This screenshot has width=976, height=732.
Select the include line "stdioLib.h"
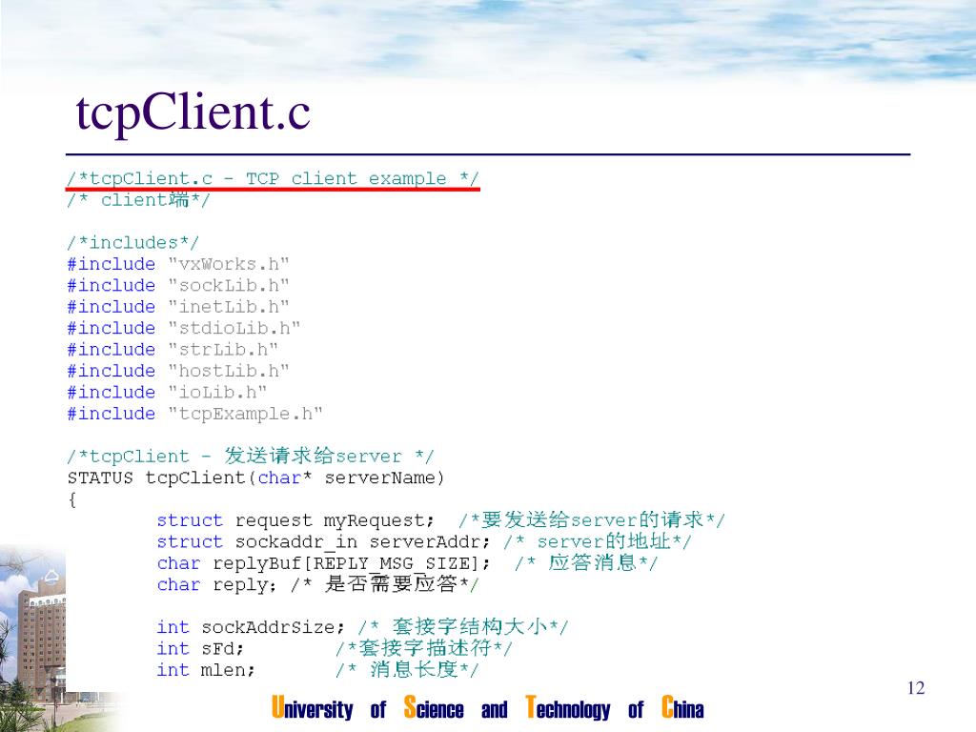pos(184,328)
